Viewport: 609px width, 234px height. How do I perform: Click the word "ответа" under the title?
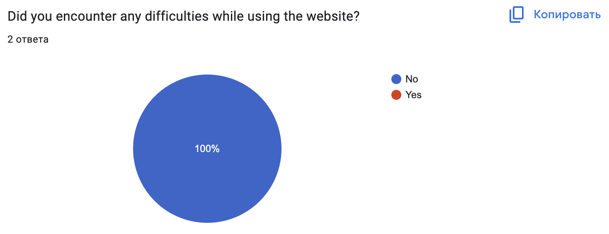tap(32, 40)
